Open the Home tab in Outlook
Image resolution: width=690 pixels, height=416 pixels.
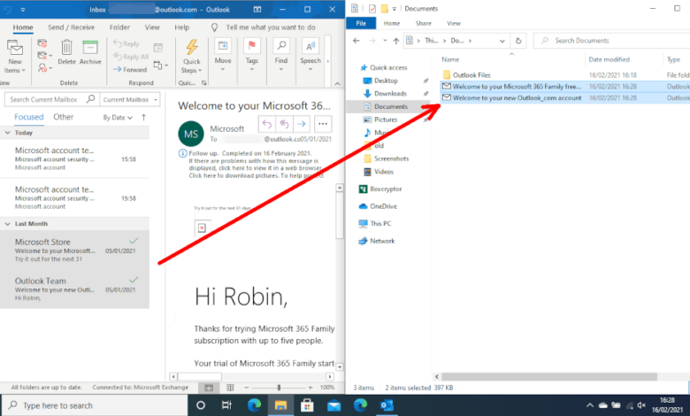23,27
